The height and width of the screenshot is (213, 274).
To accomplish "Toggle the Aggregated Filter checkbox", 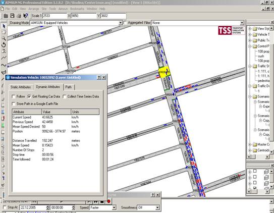I will click(x=125, y=23).
